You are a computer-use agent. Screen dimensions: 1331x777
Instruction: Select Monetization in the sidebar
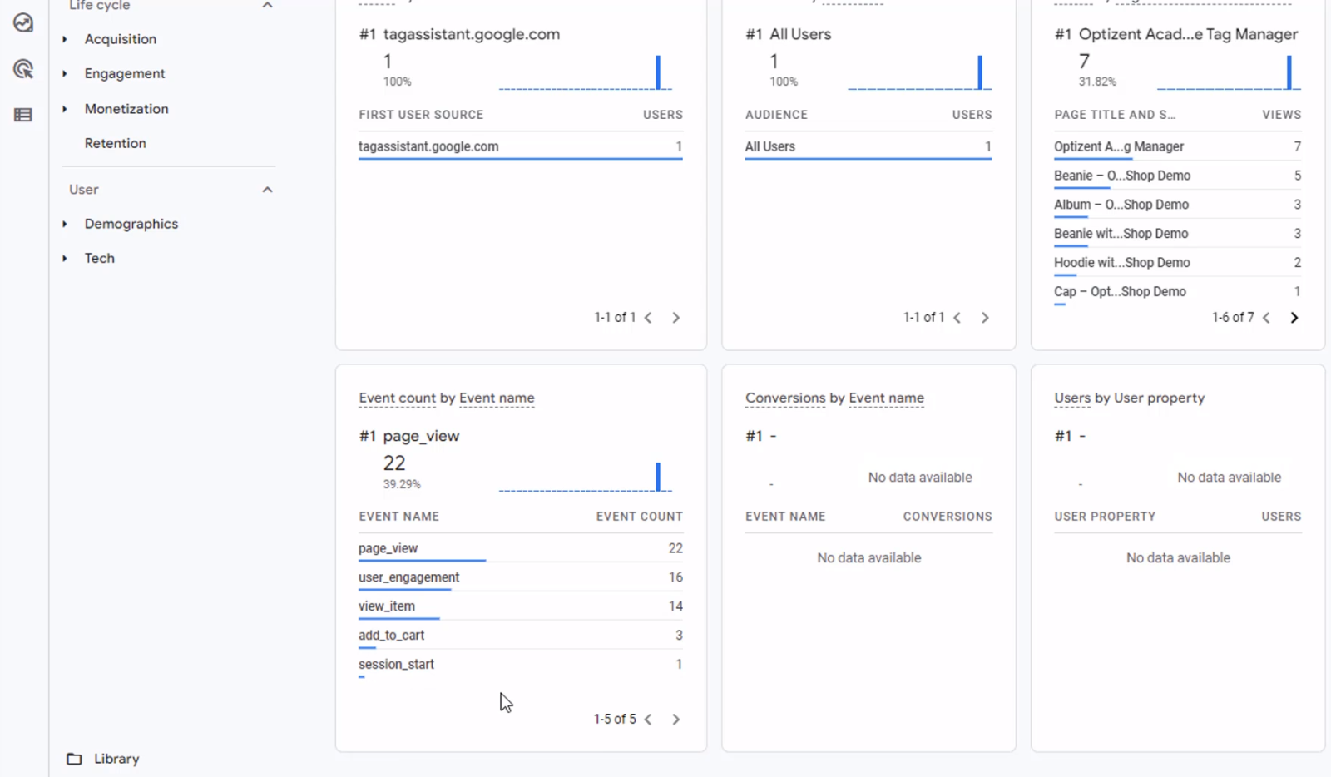coord(126,108)
